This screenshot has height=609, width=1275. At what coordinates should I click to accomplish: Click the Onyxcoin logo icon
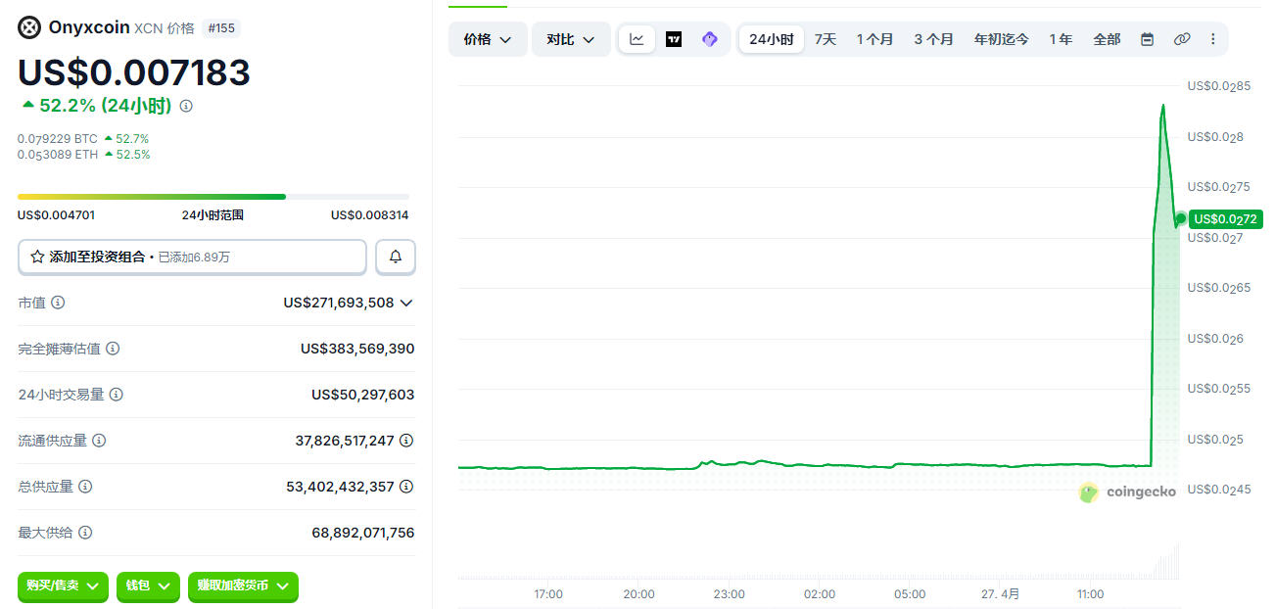click(x=29, y=27)
